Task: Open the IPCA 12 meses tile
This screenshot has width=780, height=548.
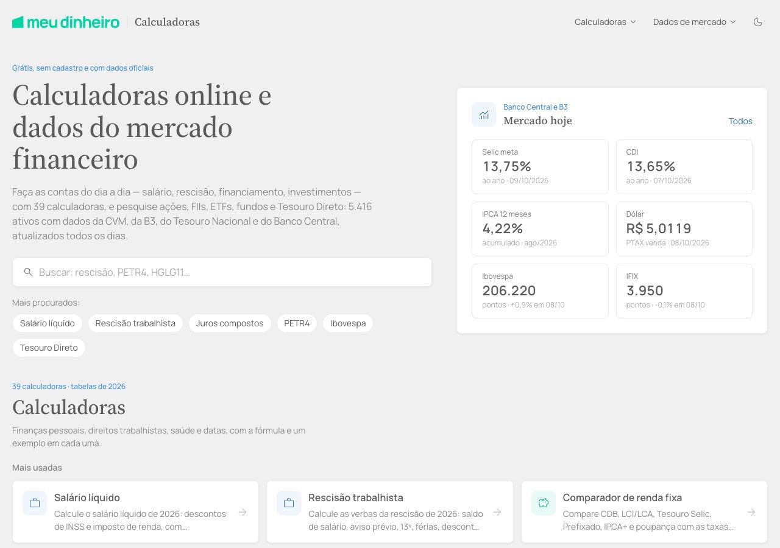Action: pos(540,229)
